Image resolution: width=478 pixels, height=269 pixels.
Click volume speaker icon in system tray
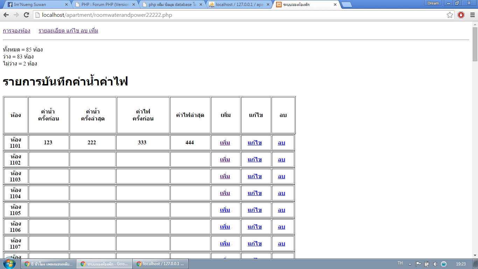click(x=435, y=264)
